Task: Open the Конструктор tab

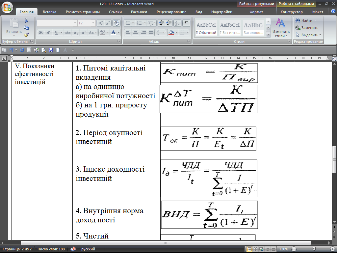Action: (x=292, y=12)
